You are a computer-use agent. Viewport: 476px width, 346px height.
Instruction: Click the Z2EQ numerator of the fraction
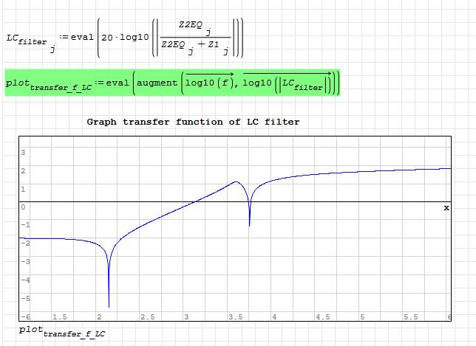point(192,25)
